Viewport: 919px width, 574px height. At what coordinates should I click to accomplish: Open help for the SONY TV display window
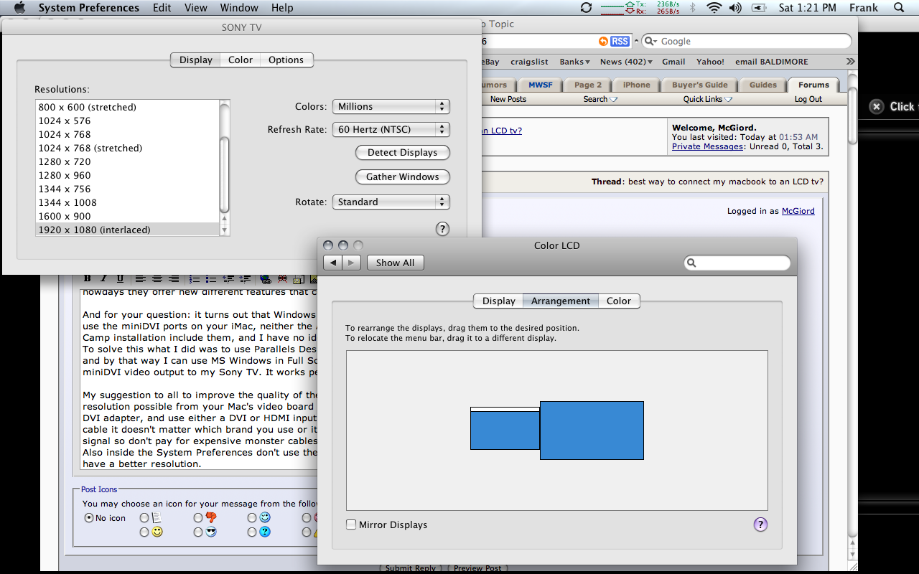pyautogui.click(x=442, y=229)
